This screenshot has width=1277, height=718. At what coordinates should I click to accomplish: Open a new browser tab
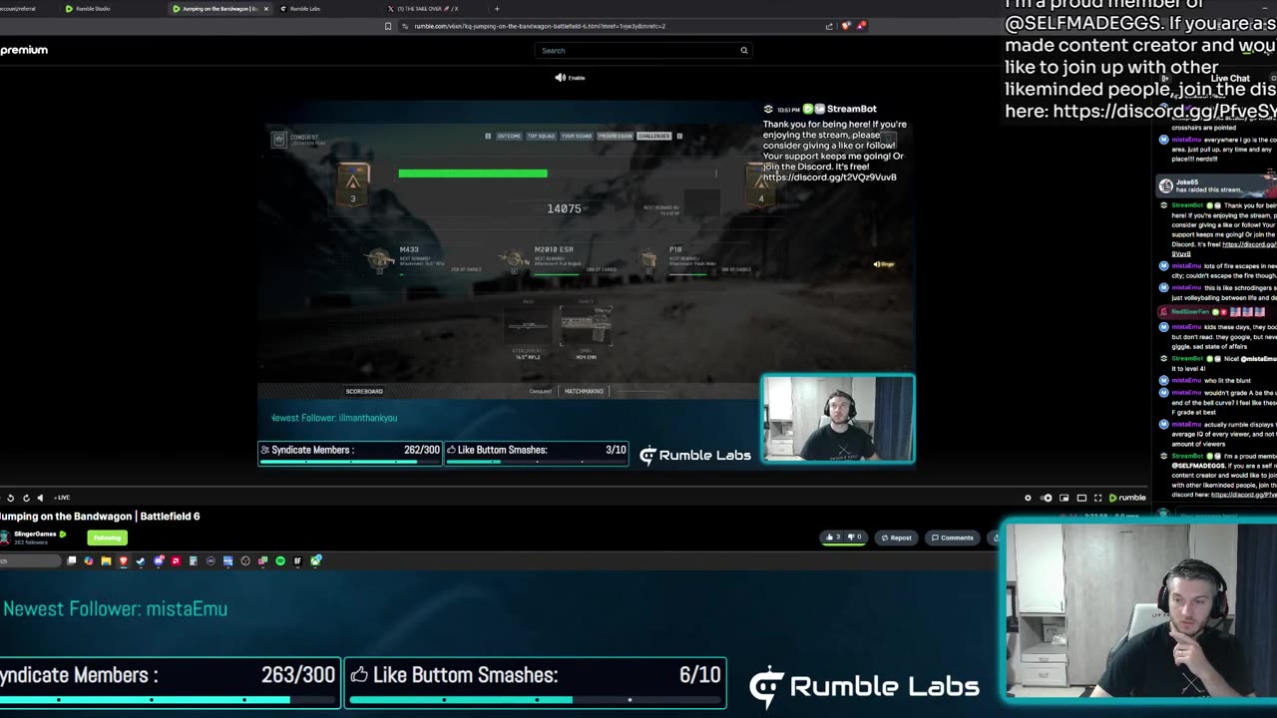497,9
